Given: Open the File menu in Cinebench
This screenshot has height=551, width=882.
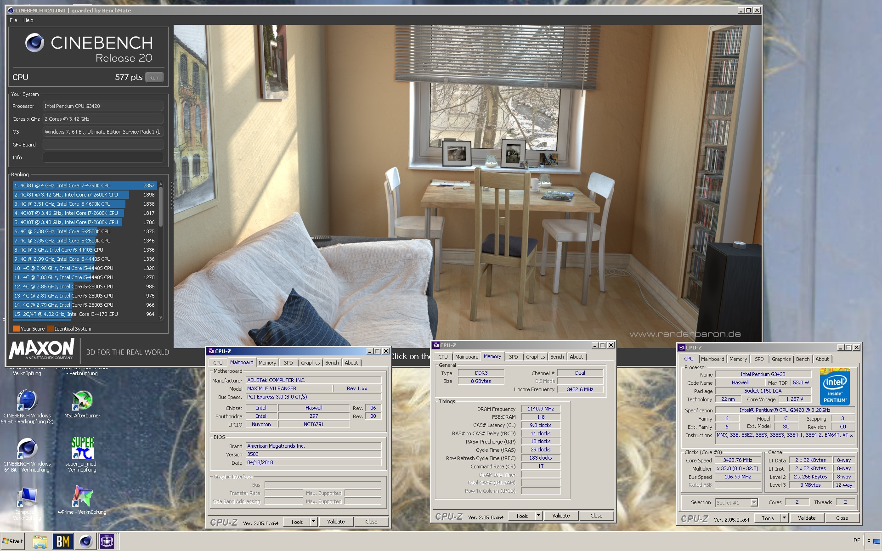Looking at the screenshot, I should tap(13, 20).
